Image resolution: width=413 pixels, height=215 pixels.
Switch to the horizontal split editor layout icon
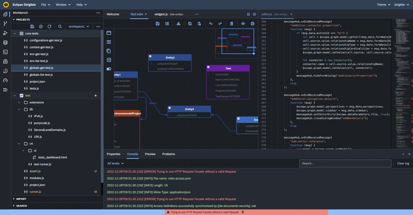(248, 14)
